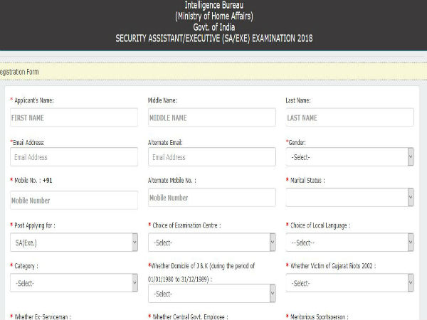Focus the Middle Name text box
The height and width of the screenshot is (320, 427).
coord(212,117)
